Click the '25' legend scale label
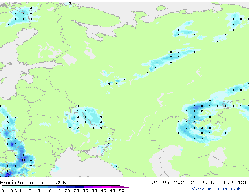The image size is (249, 192). click(76, 190)
